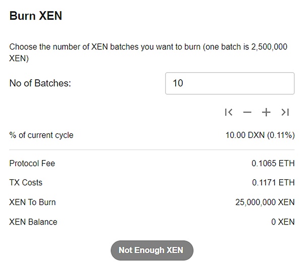
Task: Click the 10.00 DXN (0.11%) value
Action: tap(260, 135)
